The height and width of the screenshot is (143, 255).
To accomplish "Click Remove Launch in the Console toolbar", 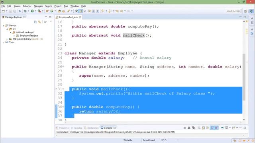I will coord(189,128).
